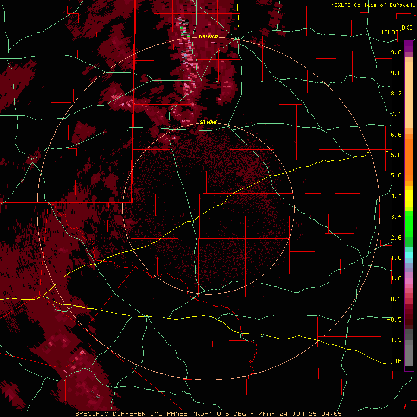Screen dimensions: 417x417
Task: Click the 9.8 color scale value
Action: click(x=396, y=52)
